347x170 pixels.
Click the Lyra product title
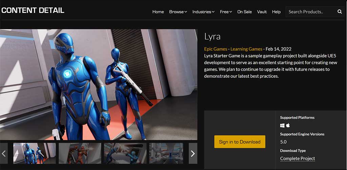click(x=212, y=37)
